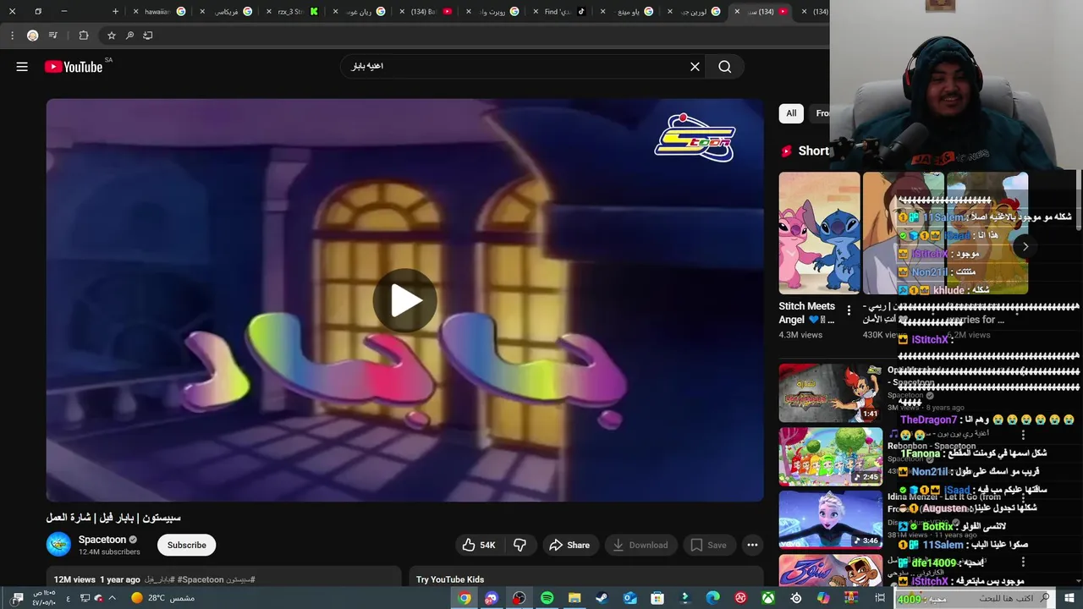
Task: Like the video showing 54K
Action: (x=479, y=546)
